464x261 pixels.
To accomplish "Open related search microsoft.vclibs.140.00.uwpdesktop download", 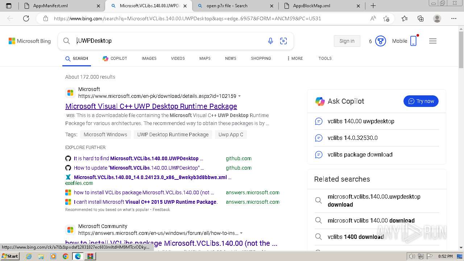I will (x=377, y=200).
